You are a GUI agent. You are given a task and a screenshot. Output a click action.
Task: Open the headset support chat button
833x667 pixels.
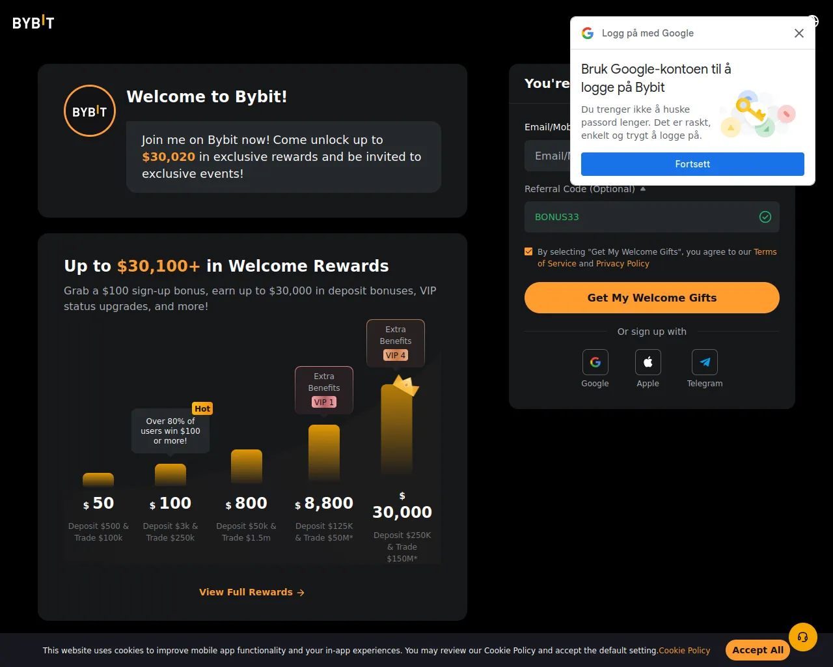click(x=802, y=637)
